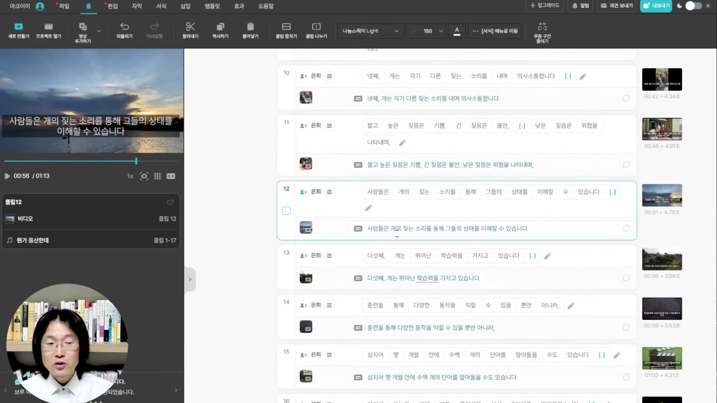Open project with 프로젝트 열기 icon
The height and width of the screenshot is (403, 717).
(49, 30)
